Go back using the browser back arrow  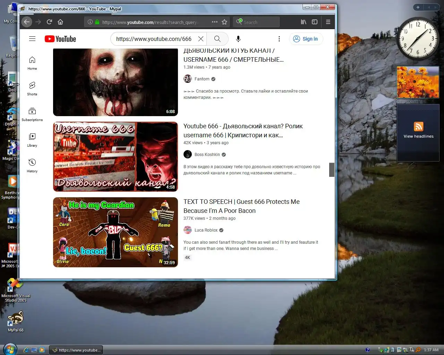click(x=27, y=22)
